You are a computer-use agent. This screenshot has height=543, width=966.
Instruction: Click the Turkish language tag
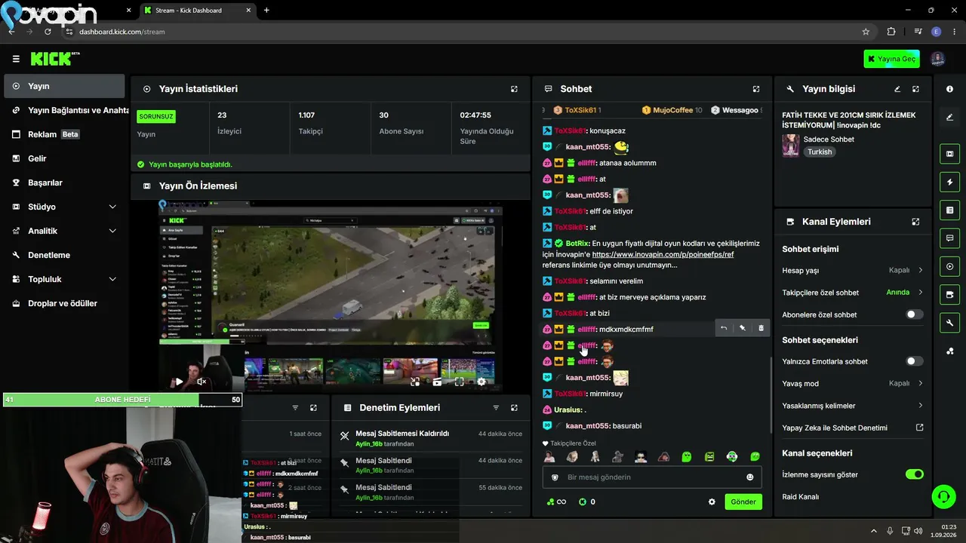click(820, 152)
